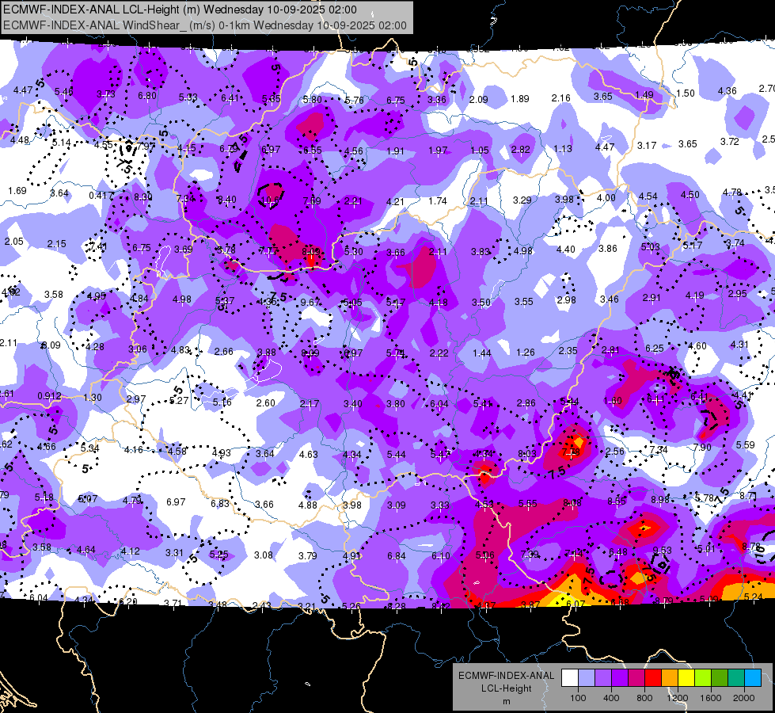This screenshot has width=775, height=713.
Task: Select the red legend color swatch
Action: [653, 678]
